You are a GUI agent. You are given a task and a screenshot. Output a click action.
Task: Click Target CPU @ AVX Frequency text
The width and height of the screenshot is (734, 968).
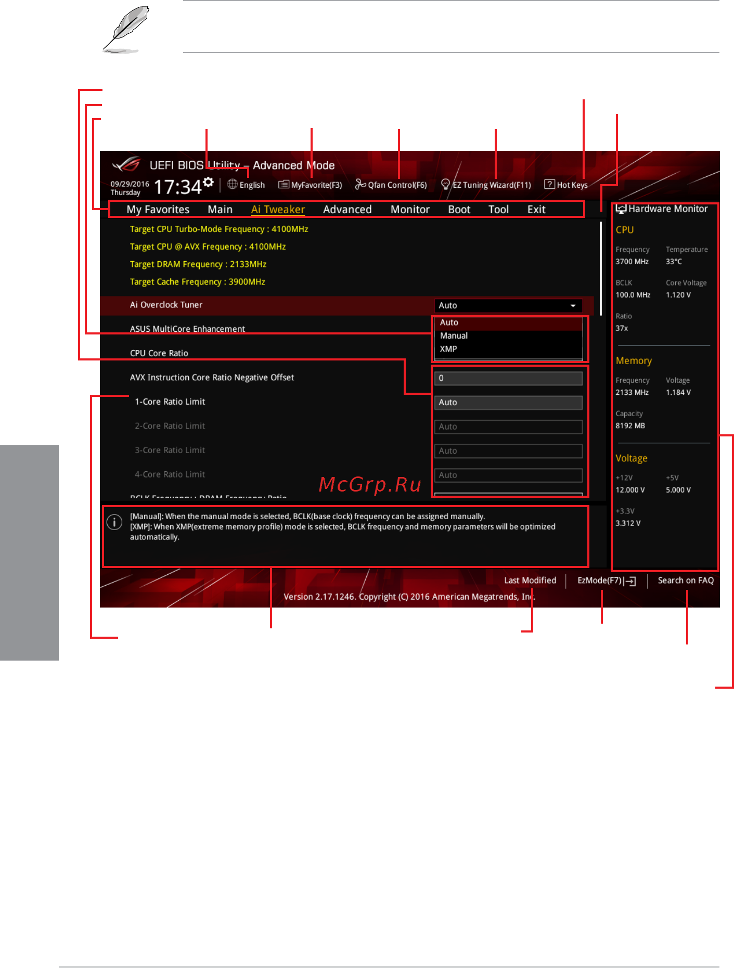(208, 247)
